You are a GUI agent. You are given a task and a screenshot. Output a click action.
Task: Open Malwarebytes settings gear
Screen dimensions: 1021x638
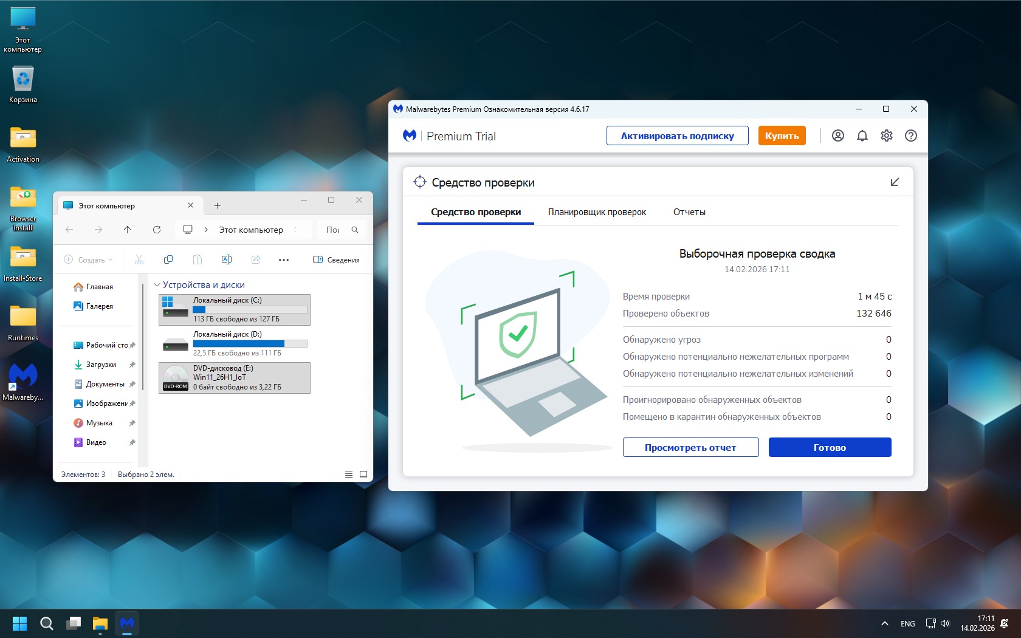[x=886, y=135]
